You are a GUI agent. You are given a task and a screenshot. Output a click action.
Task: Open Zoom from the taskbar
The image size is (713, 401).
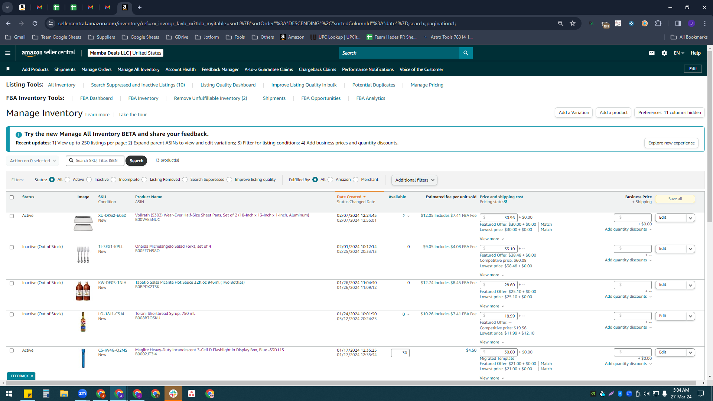click(x=82, y=394)
